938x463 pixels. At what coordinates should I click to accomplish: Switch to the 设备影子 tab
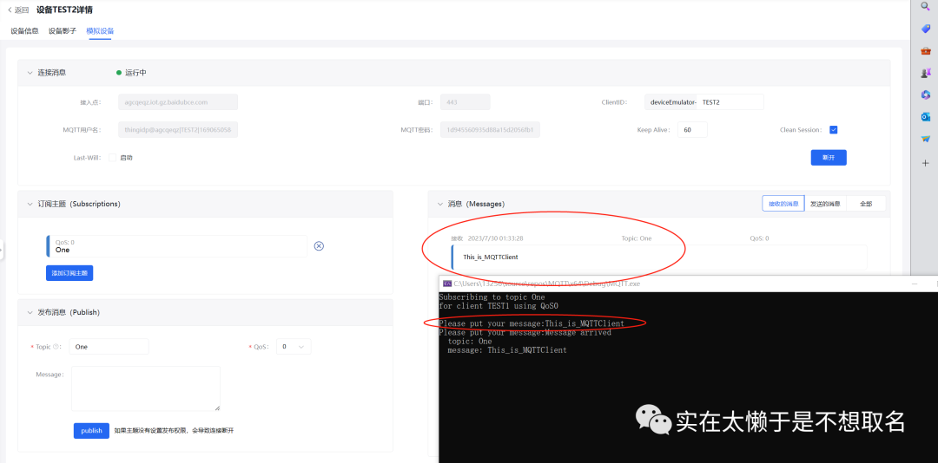[62, 31]
